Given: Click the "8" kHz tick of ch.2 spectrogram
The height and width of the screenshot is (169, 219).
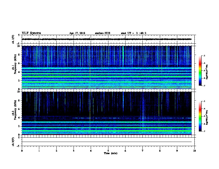Looking at the screenshot, I should click(x=19, y=101).
